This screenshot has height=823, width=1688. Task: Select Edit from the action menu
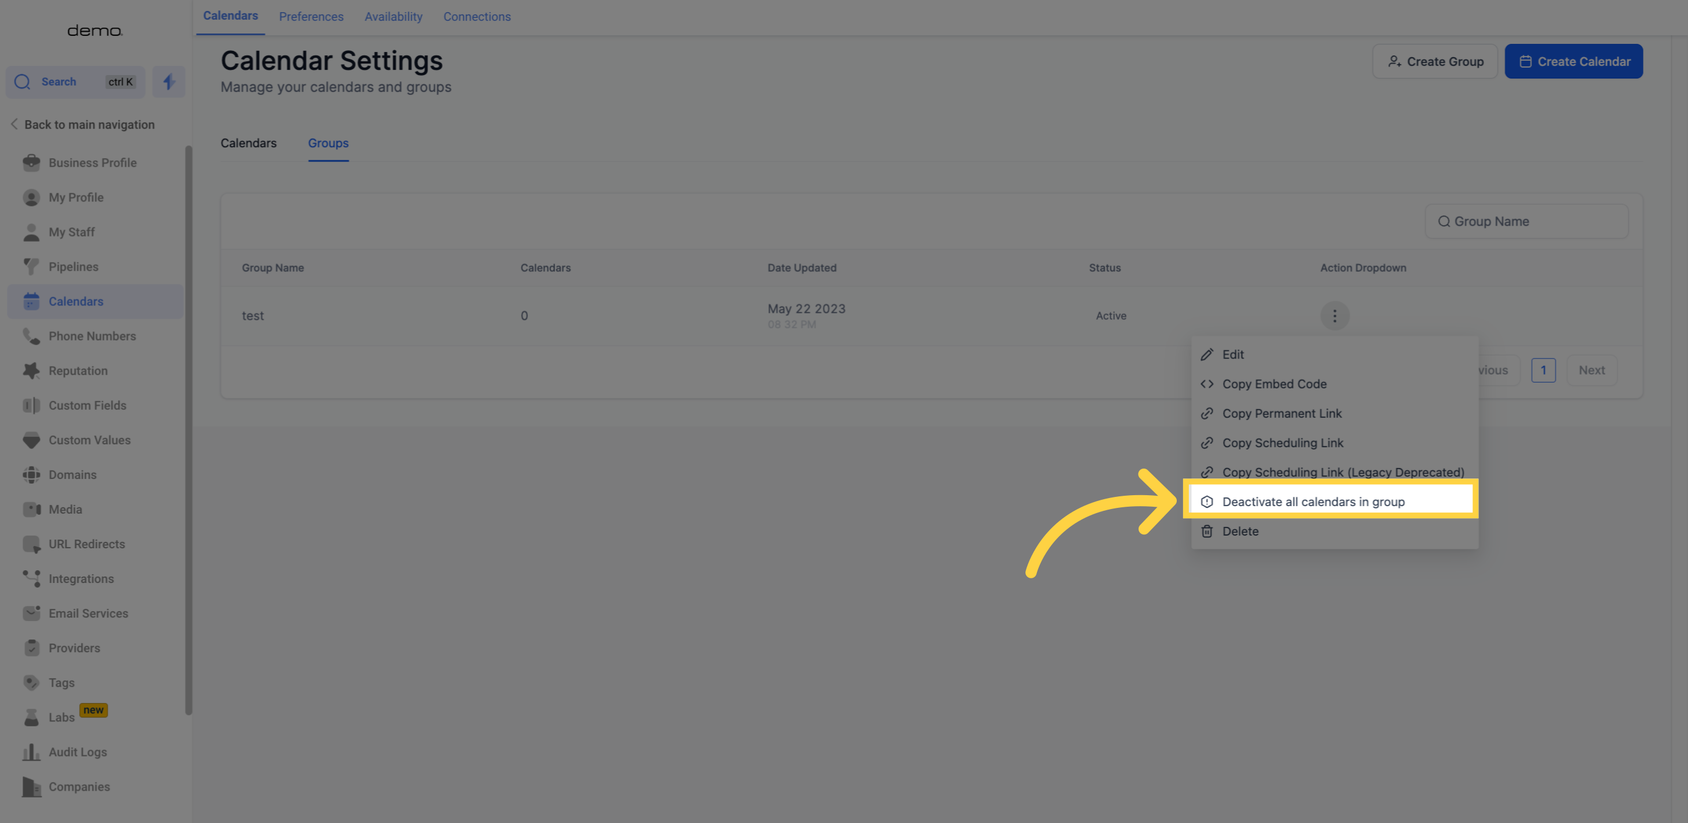[x=1334, y=354]
